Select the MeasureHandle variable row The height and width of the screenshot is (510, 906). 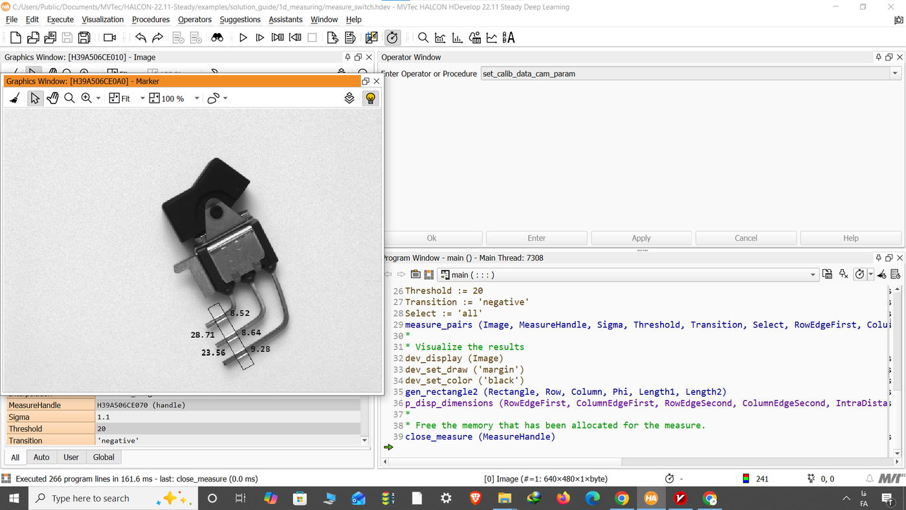pos(183,405)
